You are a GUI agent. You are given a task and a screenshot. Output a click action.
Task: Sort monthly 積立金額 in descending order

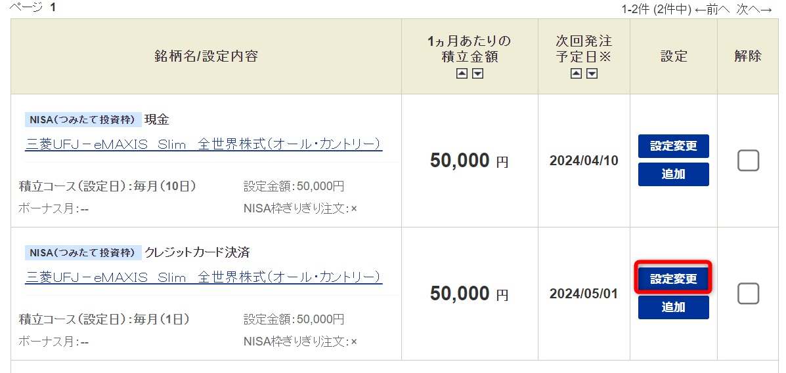[x=478, y=74]
